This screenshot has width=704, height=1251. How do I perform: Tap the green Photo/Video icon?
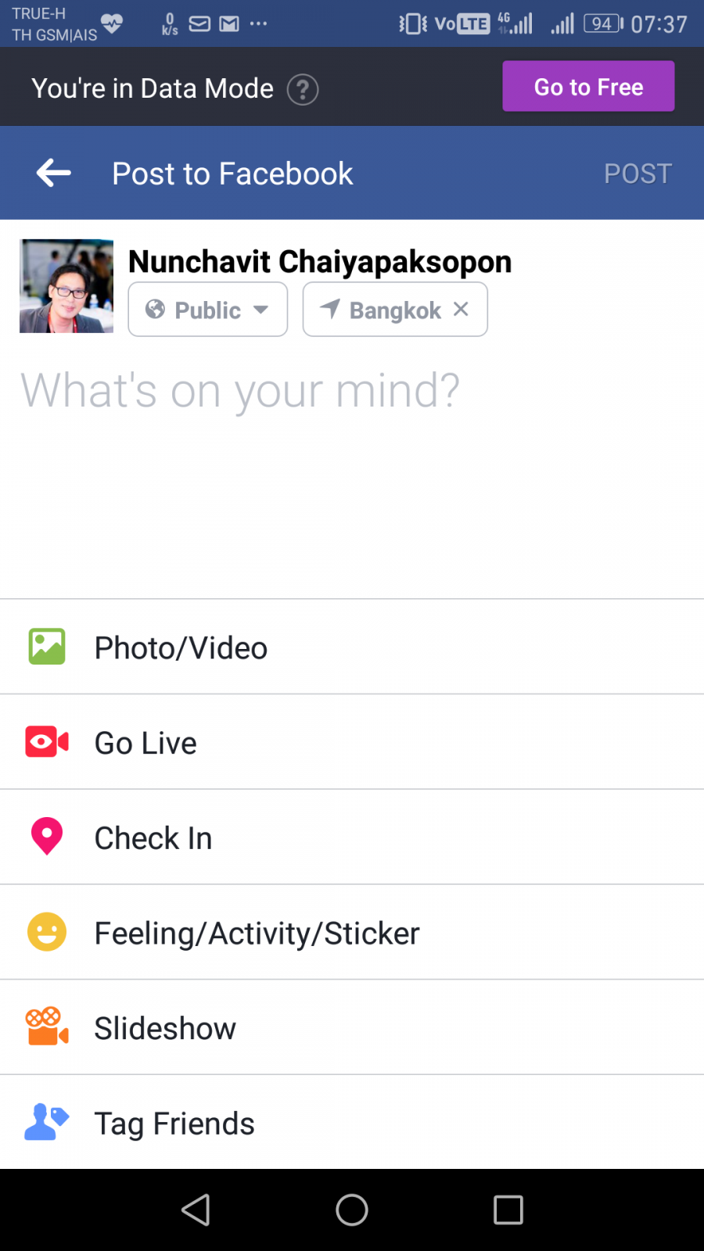47,647
